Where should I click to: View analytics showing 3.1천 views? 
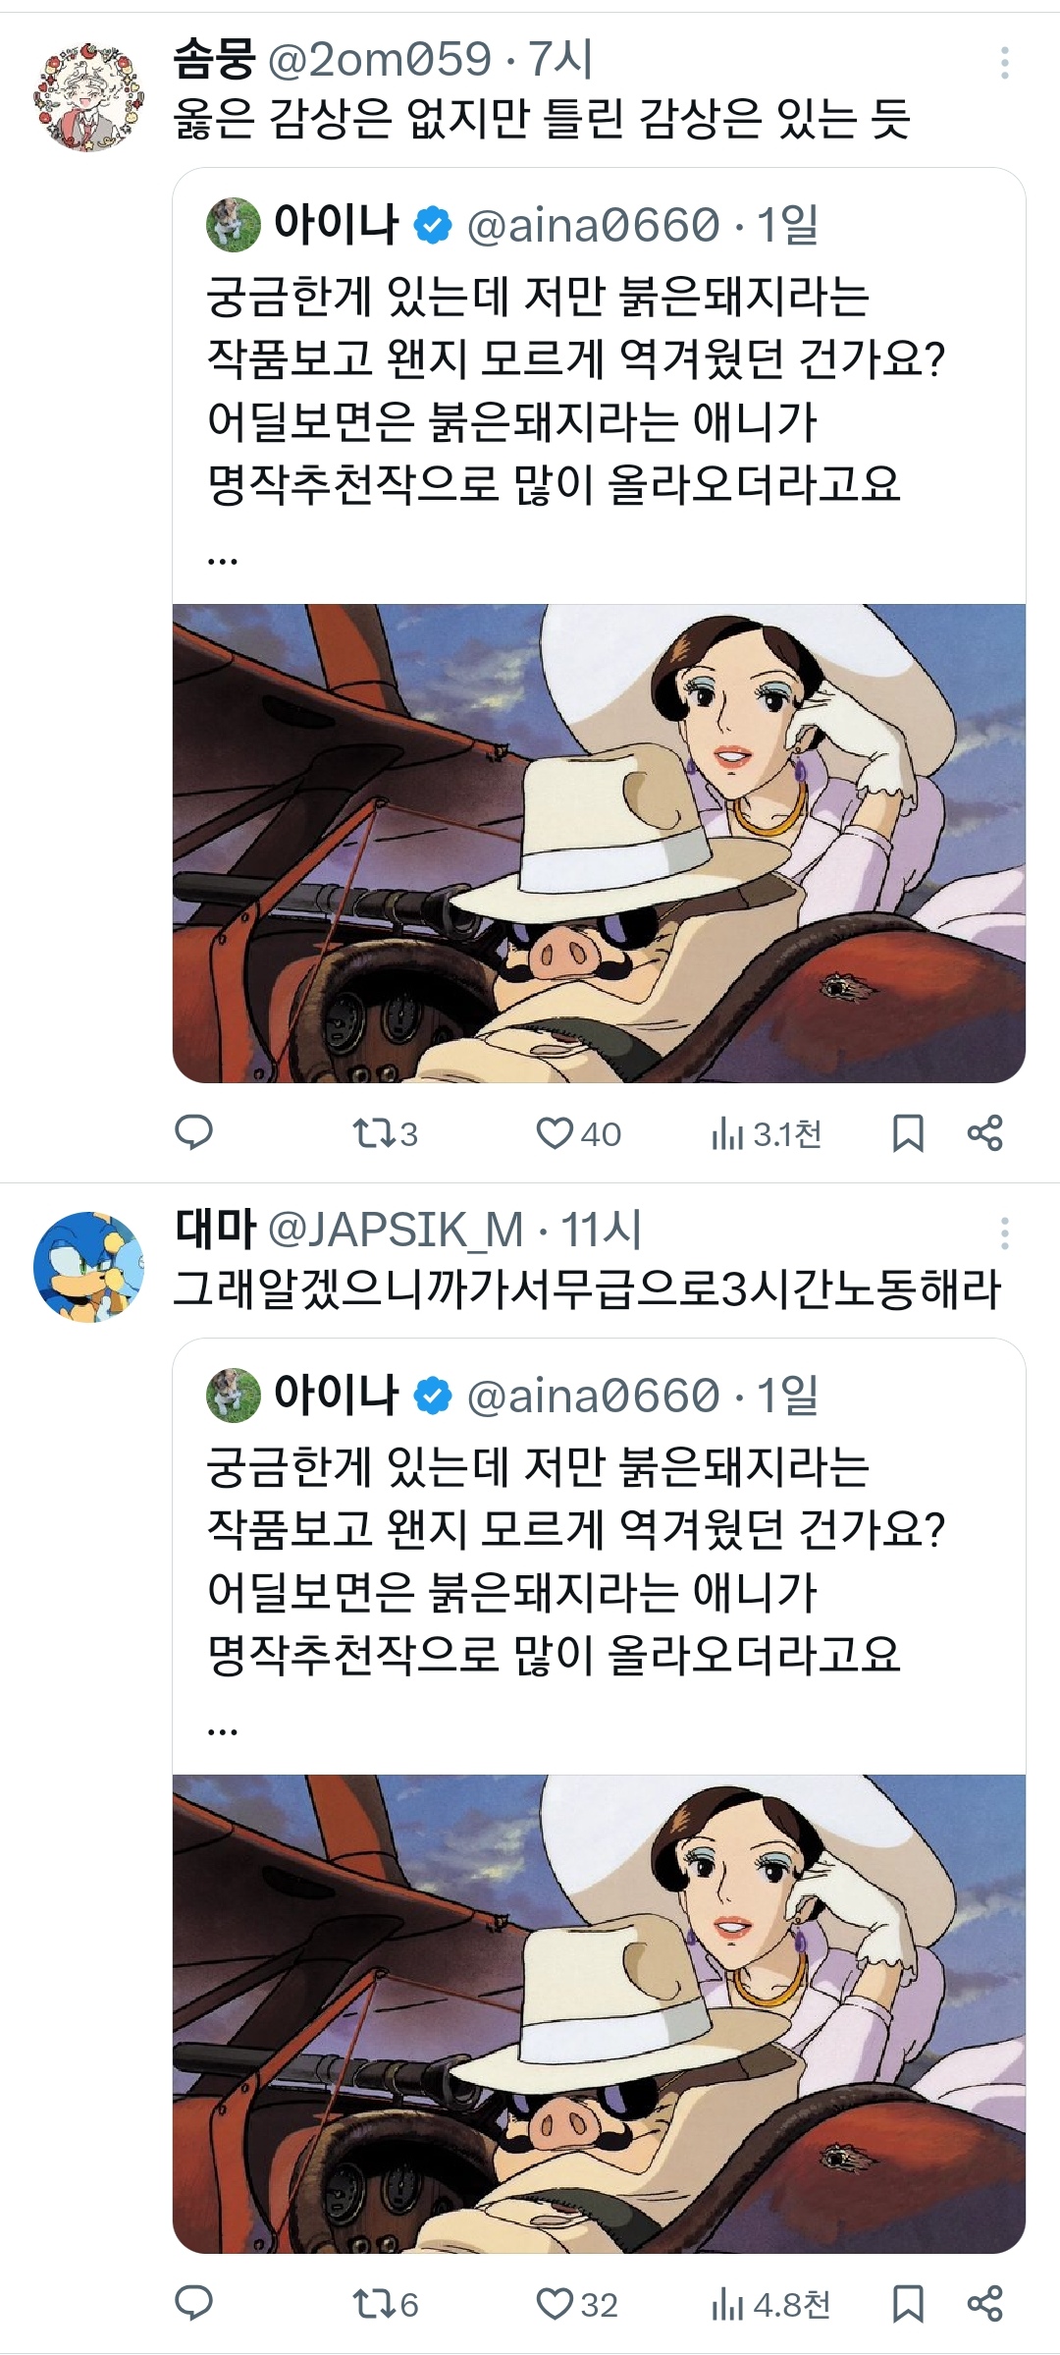pyautogui.click(x=766, y=1134)
